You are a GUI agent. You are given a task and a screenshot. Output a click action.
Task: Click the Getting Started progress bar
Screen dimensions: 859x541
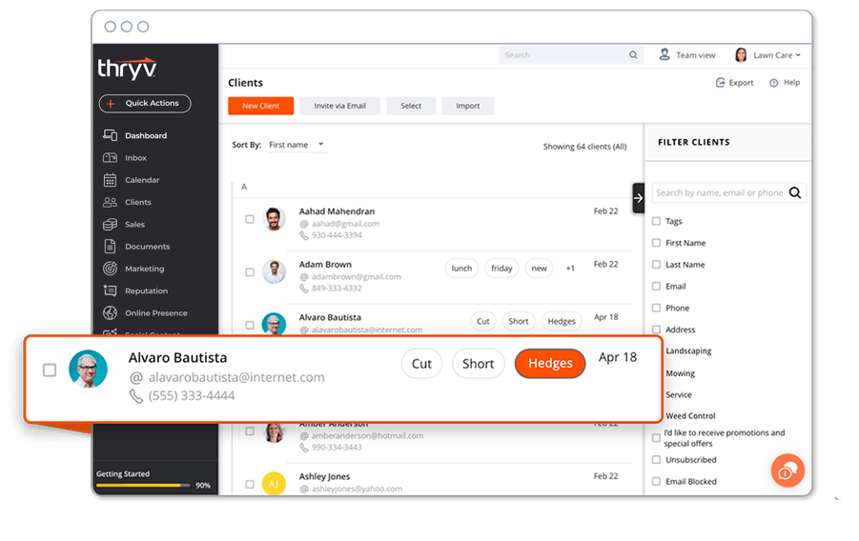point(143,485)
